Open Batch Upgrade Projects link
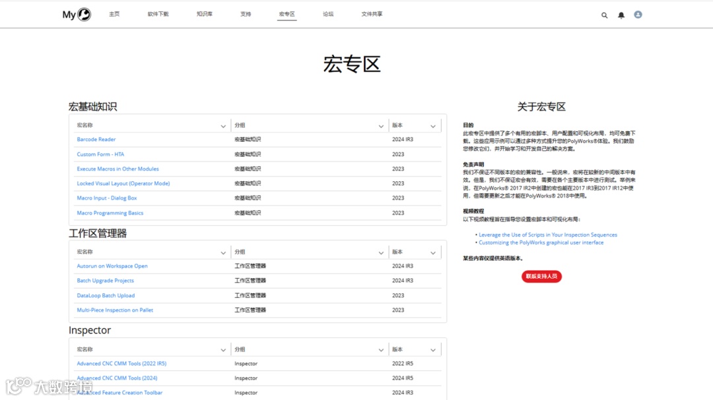Screen dimensions: 713x400 coord(105,281)
